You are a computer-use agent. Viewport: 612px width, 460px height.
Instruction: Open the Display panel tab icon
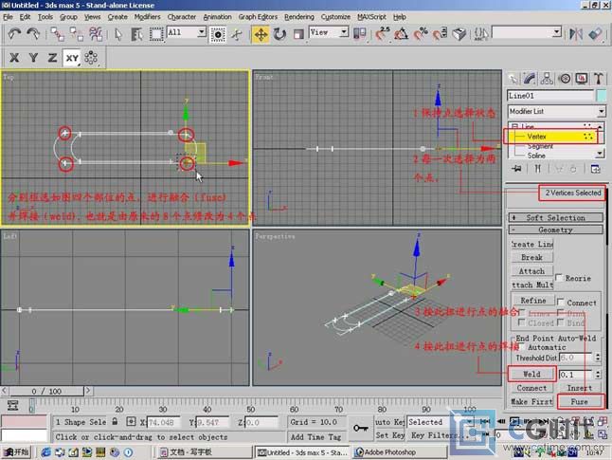click(x=581, y=79)
